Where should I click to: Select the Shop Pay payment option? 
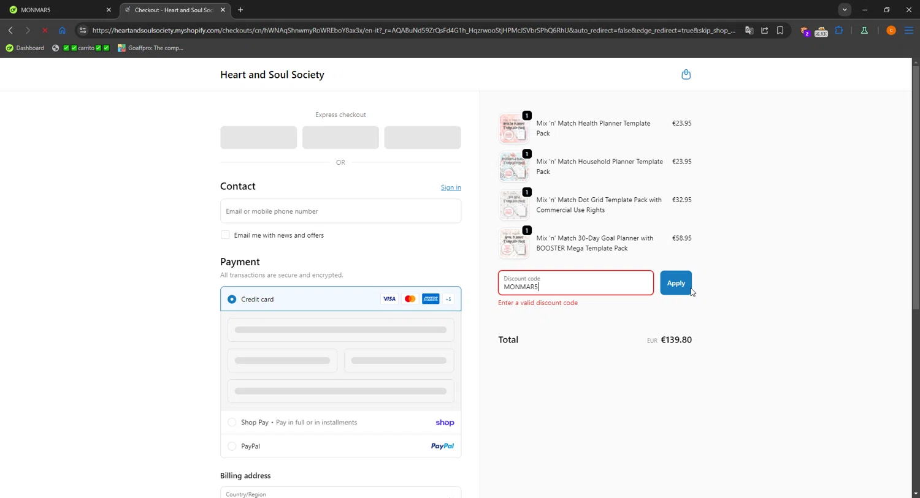[232, 422]
